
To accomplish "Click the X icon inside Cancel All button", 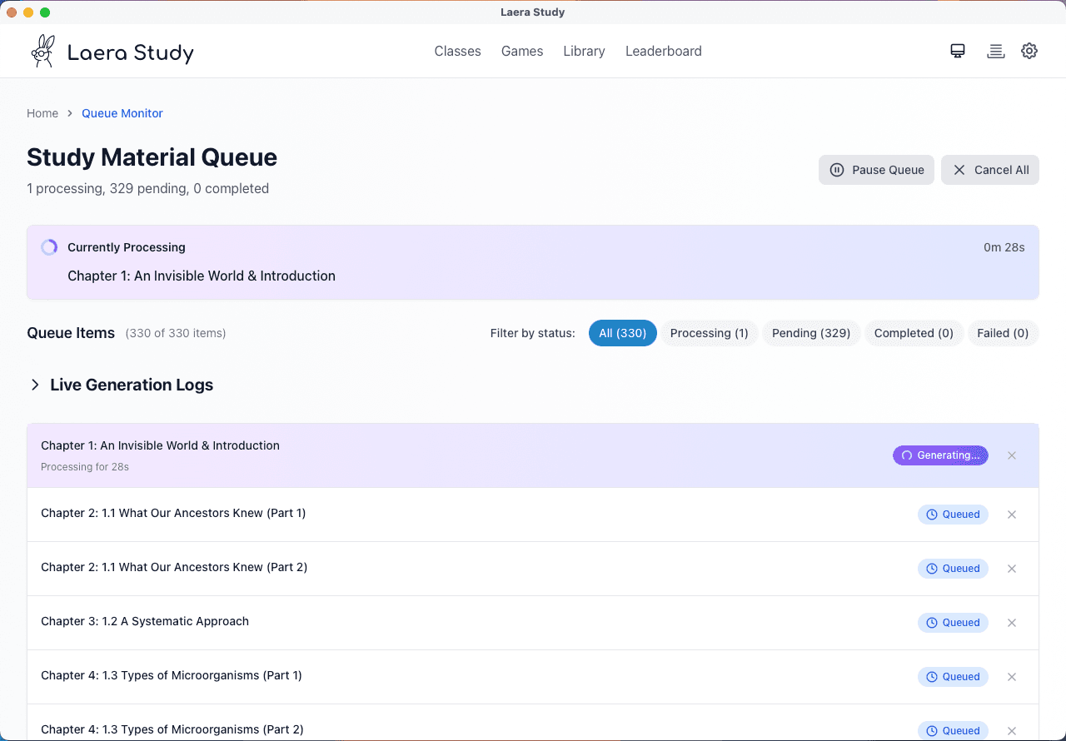I will pyautogui.click(x=959, y=170).
